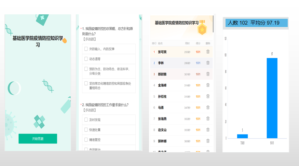Delete 张可爽's ranking record
299x166 pixels.
[x=208, y=52]
